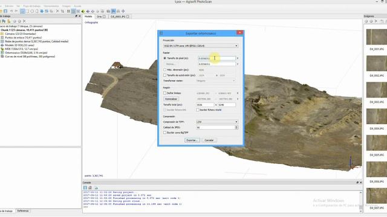Select the Ortomosaico tree item
This screenshot has height=217, width=387.
(x=26, y=52)
